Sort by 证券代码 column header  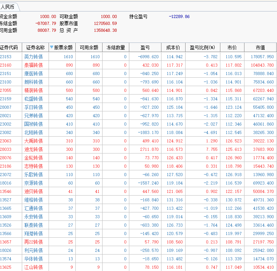tap(9, 47)
